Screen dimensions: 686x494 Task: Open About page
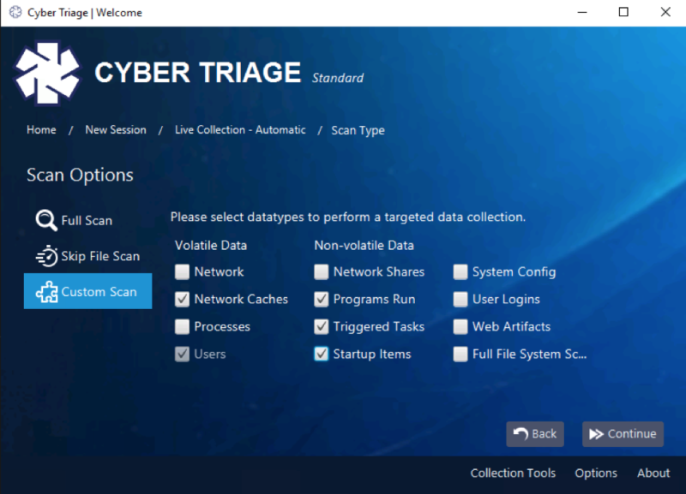(653, 473)
